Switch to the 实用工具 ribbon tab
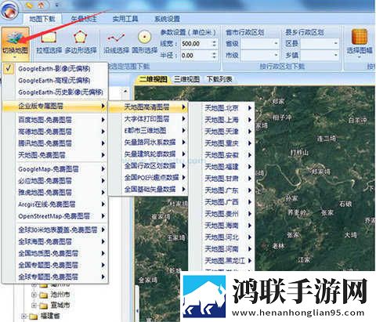This screenshot has height=322, width=376. pos(125,19)
